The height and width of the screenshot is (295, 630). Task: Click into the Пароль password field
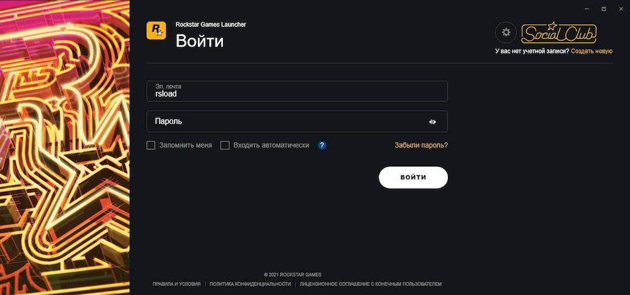[283, 121]
